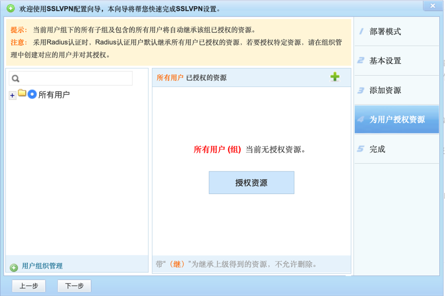Click the 上一步 button
The width and height of the screenshot is (445, 296).
coord(29,286)
